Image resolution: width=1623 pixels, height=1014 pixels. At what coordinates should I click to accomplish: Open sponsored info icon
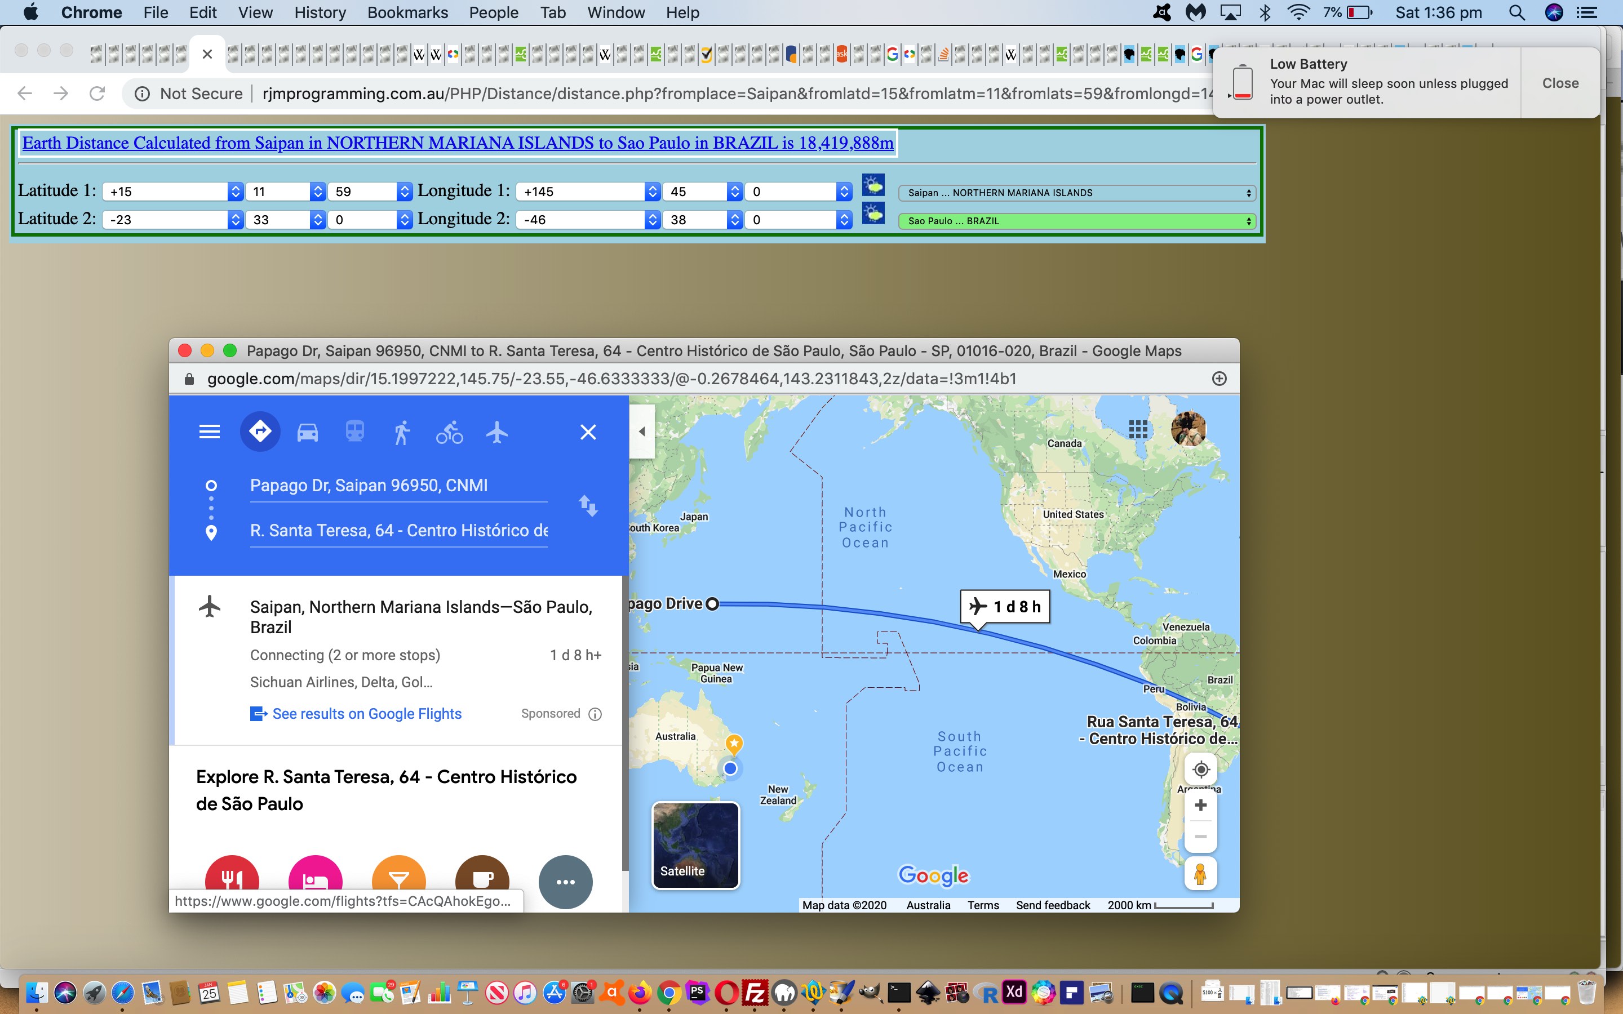tap(595, 714)
